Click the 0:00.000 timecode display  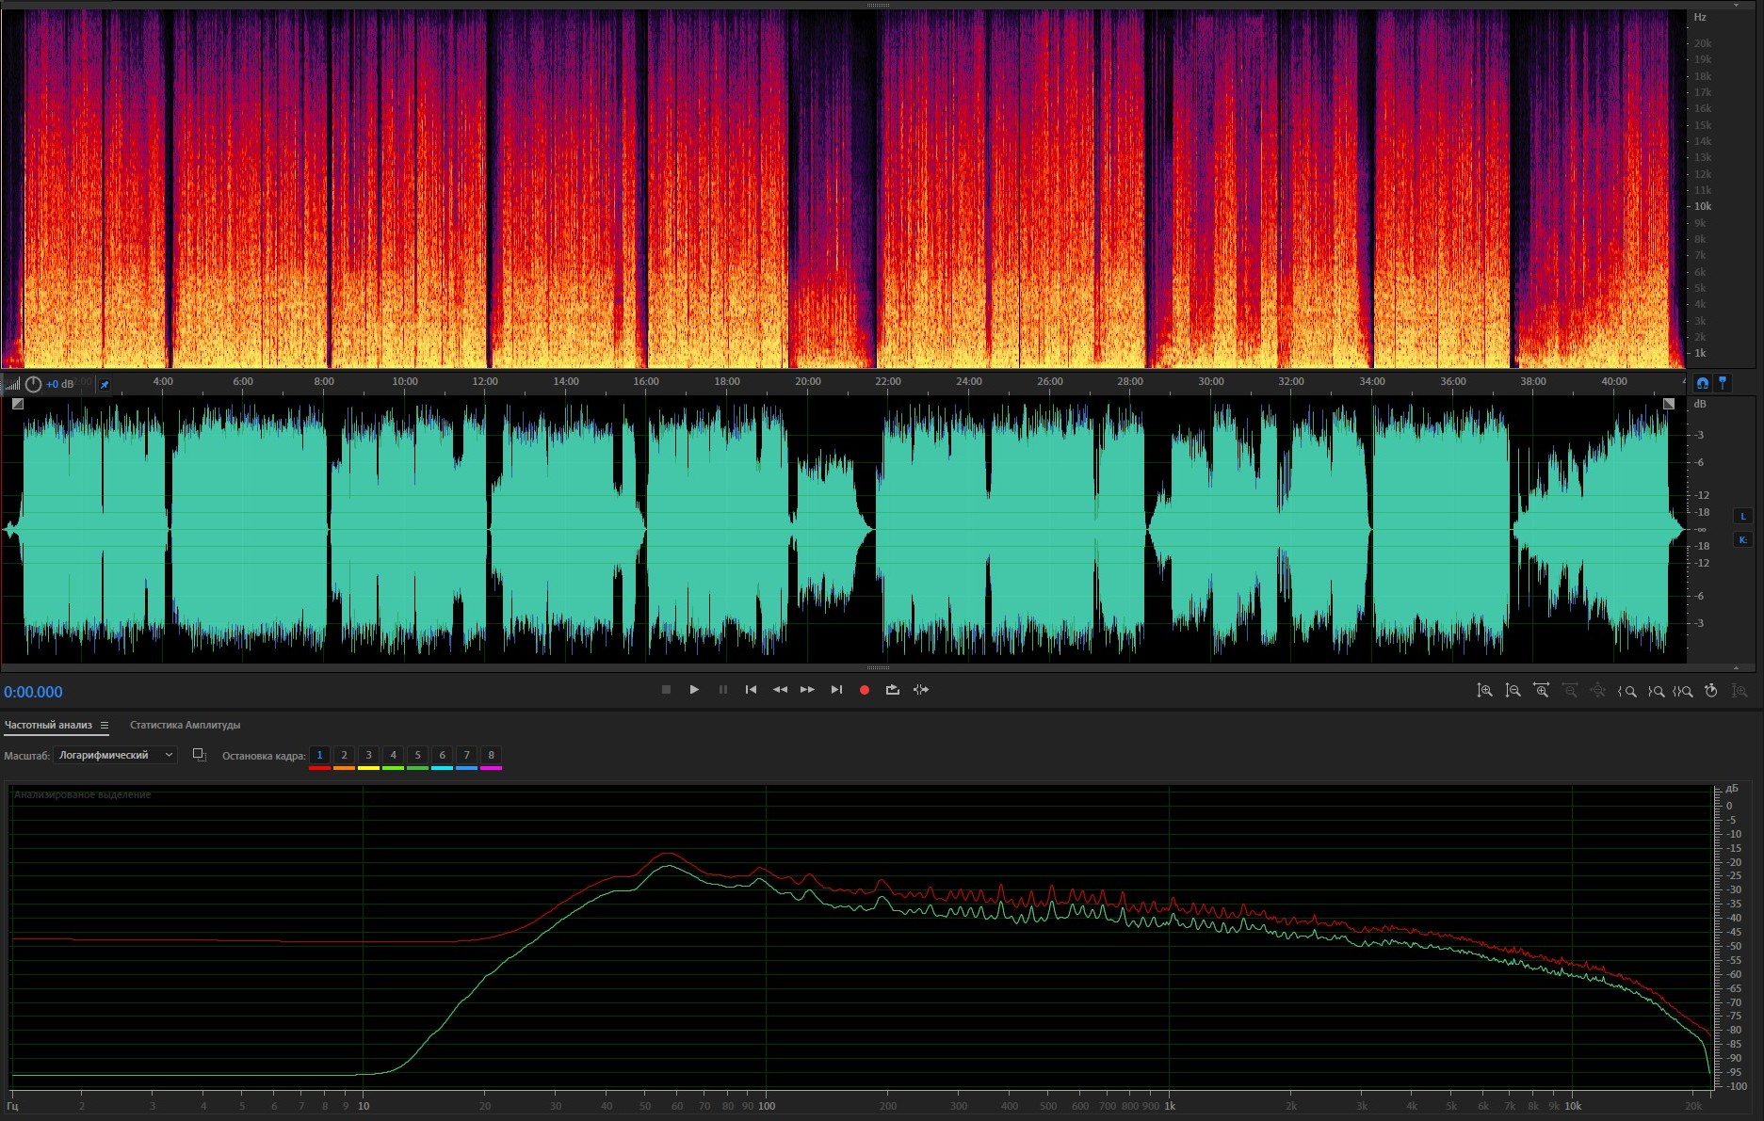[33, 692]
